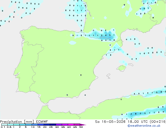This screenshot has width=166, height=128.
Task: Click the Ibiza island outline
Action: [108, 75]
